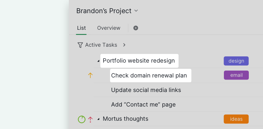The image size is (263, 129).
Task: Click the Brandon's Project title
Action: (x=104, y=11)
